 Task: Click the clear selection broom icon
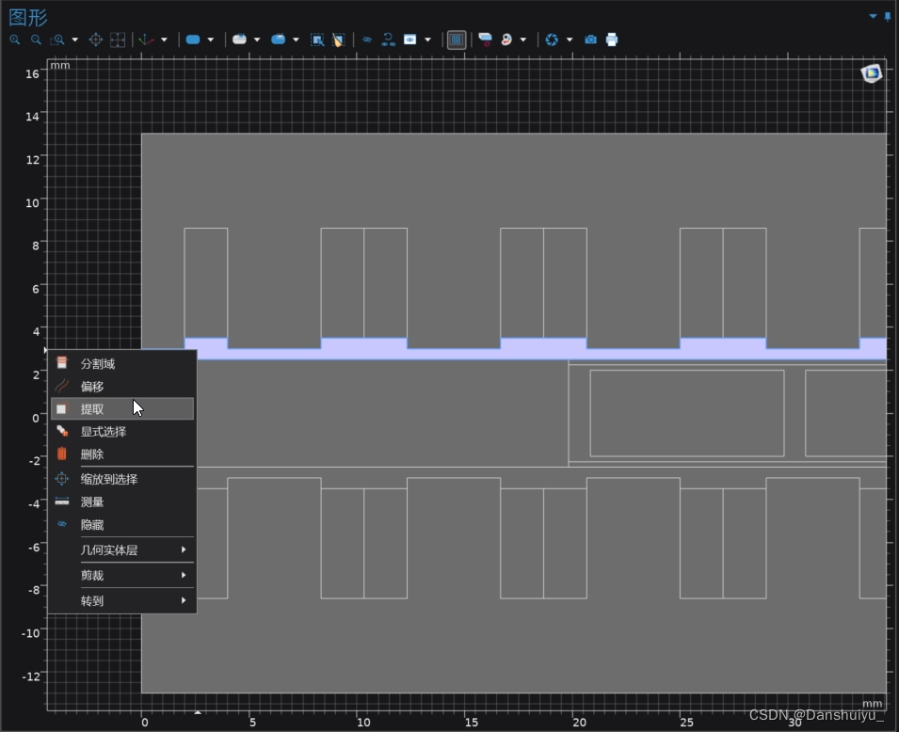pyautogui.click(x=338, y=40)
